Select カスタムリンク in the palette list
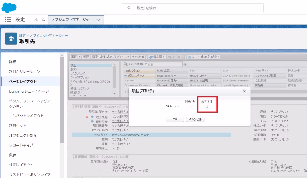The image size is (307, 178). [x=78, y=73]
